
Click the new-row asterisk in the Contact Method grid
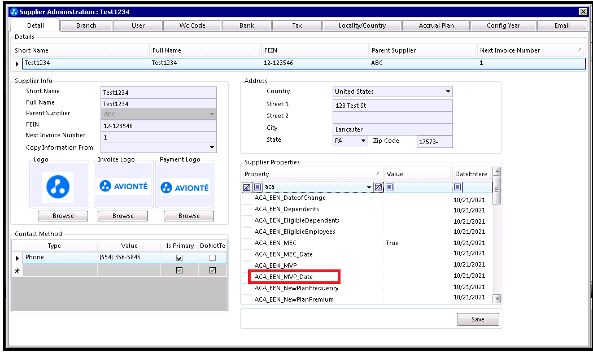click(x=17, y=271)
